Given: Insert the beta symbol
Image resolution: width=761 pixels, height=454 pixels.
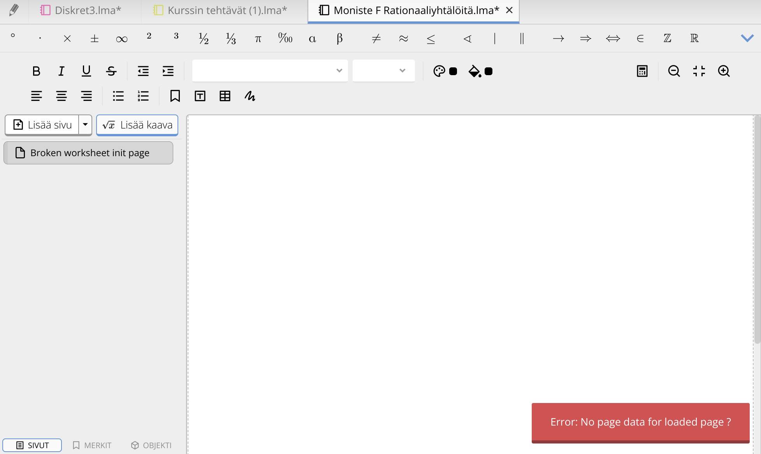Looking at the screenshot, I should 340,38.
